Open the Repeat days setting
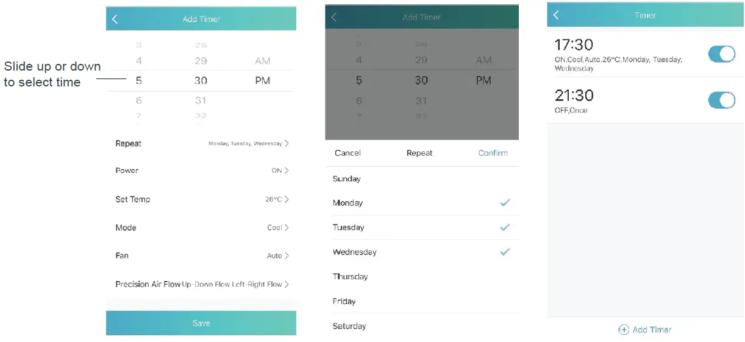Image resolution: width=745 pixels, height=342 pixels. 201,144
